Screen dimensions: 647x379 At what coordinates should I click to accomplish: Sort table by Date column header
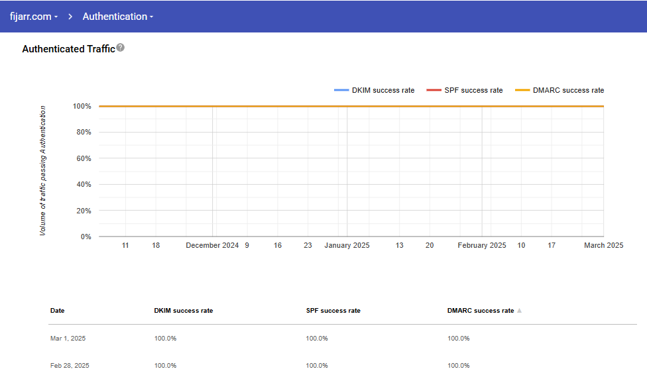pyautogui.click(x=58, y=311)
